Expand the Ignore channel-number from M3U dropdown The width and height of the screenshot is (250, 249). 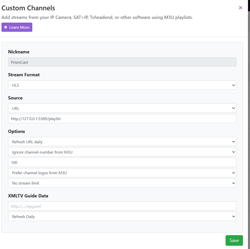pyautogui.click(x=122, y=152)
